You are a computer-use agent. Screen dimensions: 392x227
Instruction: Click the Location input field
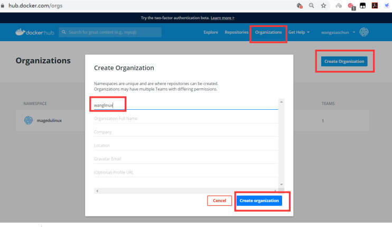tap(186, 146)
